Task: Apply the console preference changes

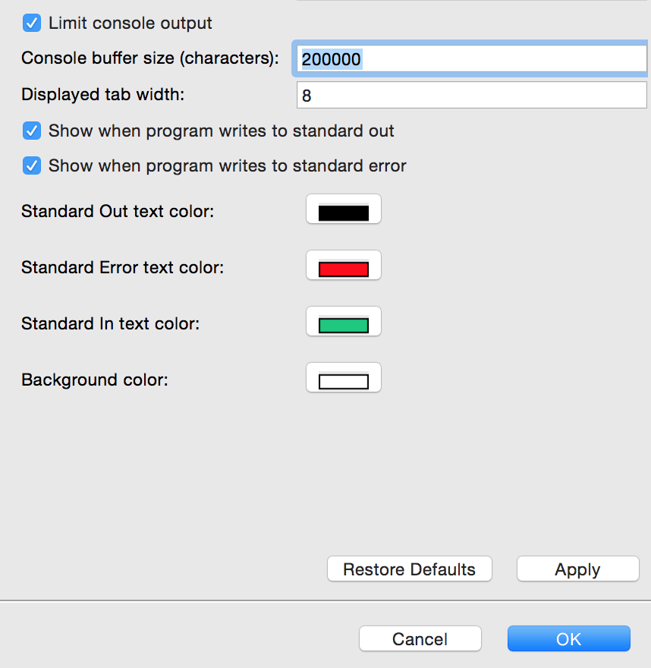Action: click(x=577, y=569)
